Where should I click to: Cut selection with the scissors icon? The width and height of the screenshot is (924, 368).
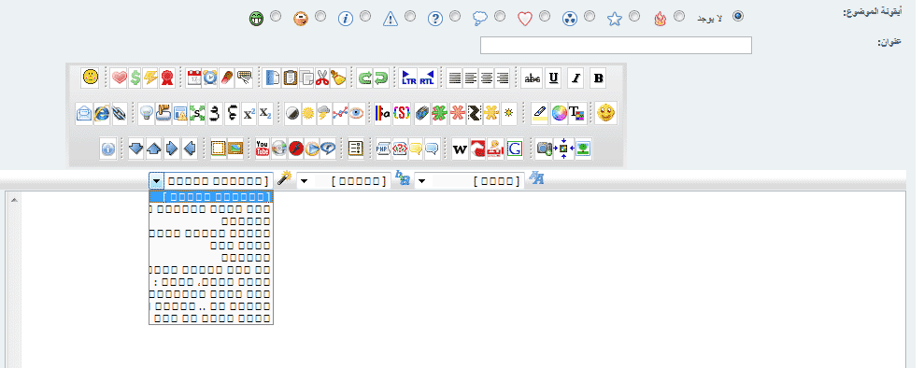pyautogui.click(x=321, y=78)
